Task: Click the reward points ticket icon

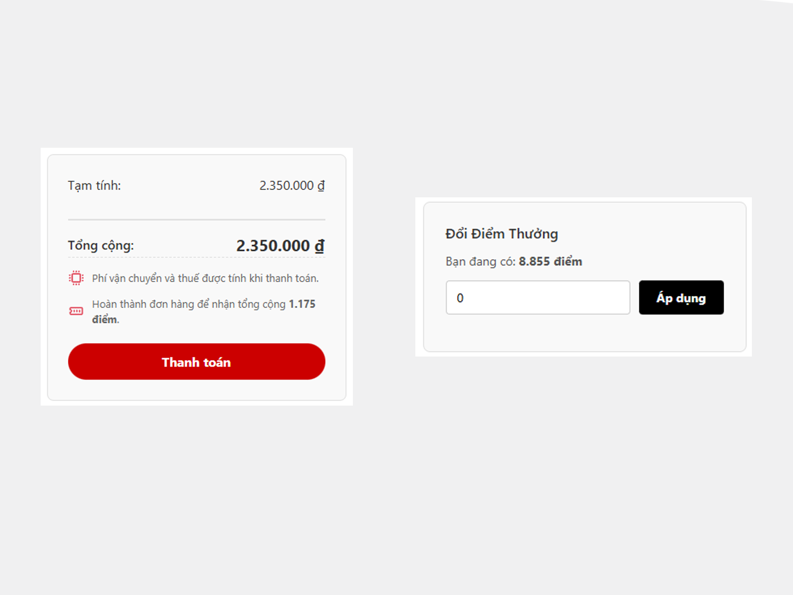Action: click(x=76, y=311)
